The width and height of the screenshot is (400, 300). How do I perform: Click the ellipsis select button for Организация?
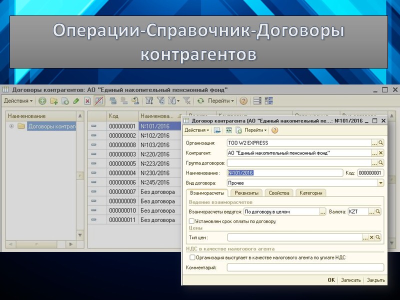[374, 143]
